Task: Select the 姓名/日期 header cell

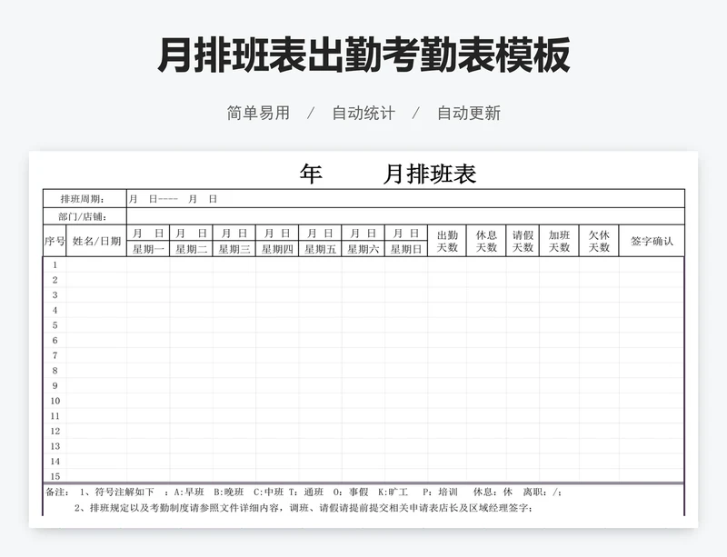Action: pos(96,241)
